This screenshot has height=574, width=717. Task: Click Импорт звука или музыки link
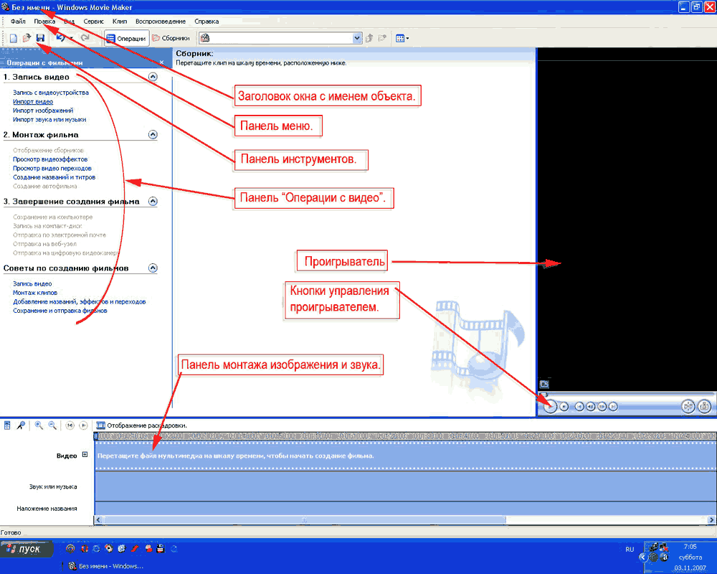49,120
